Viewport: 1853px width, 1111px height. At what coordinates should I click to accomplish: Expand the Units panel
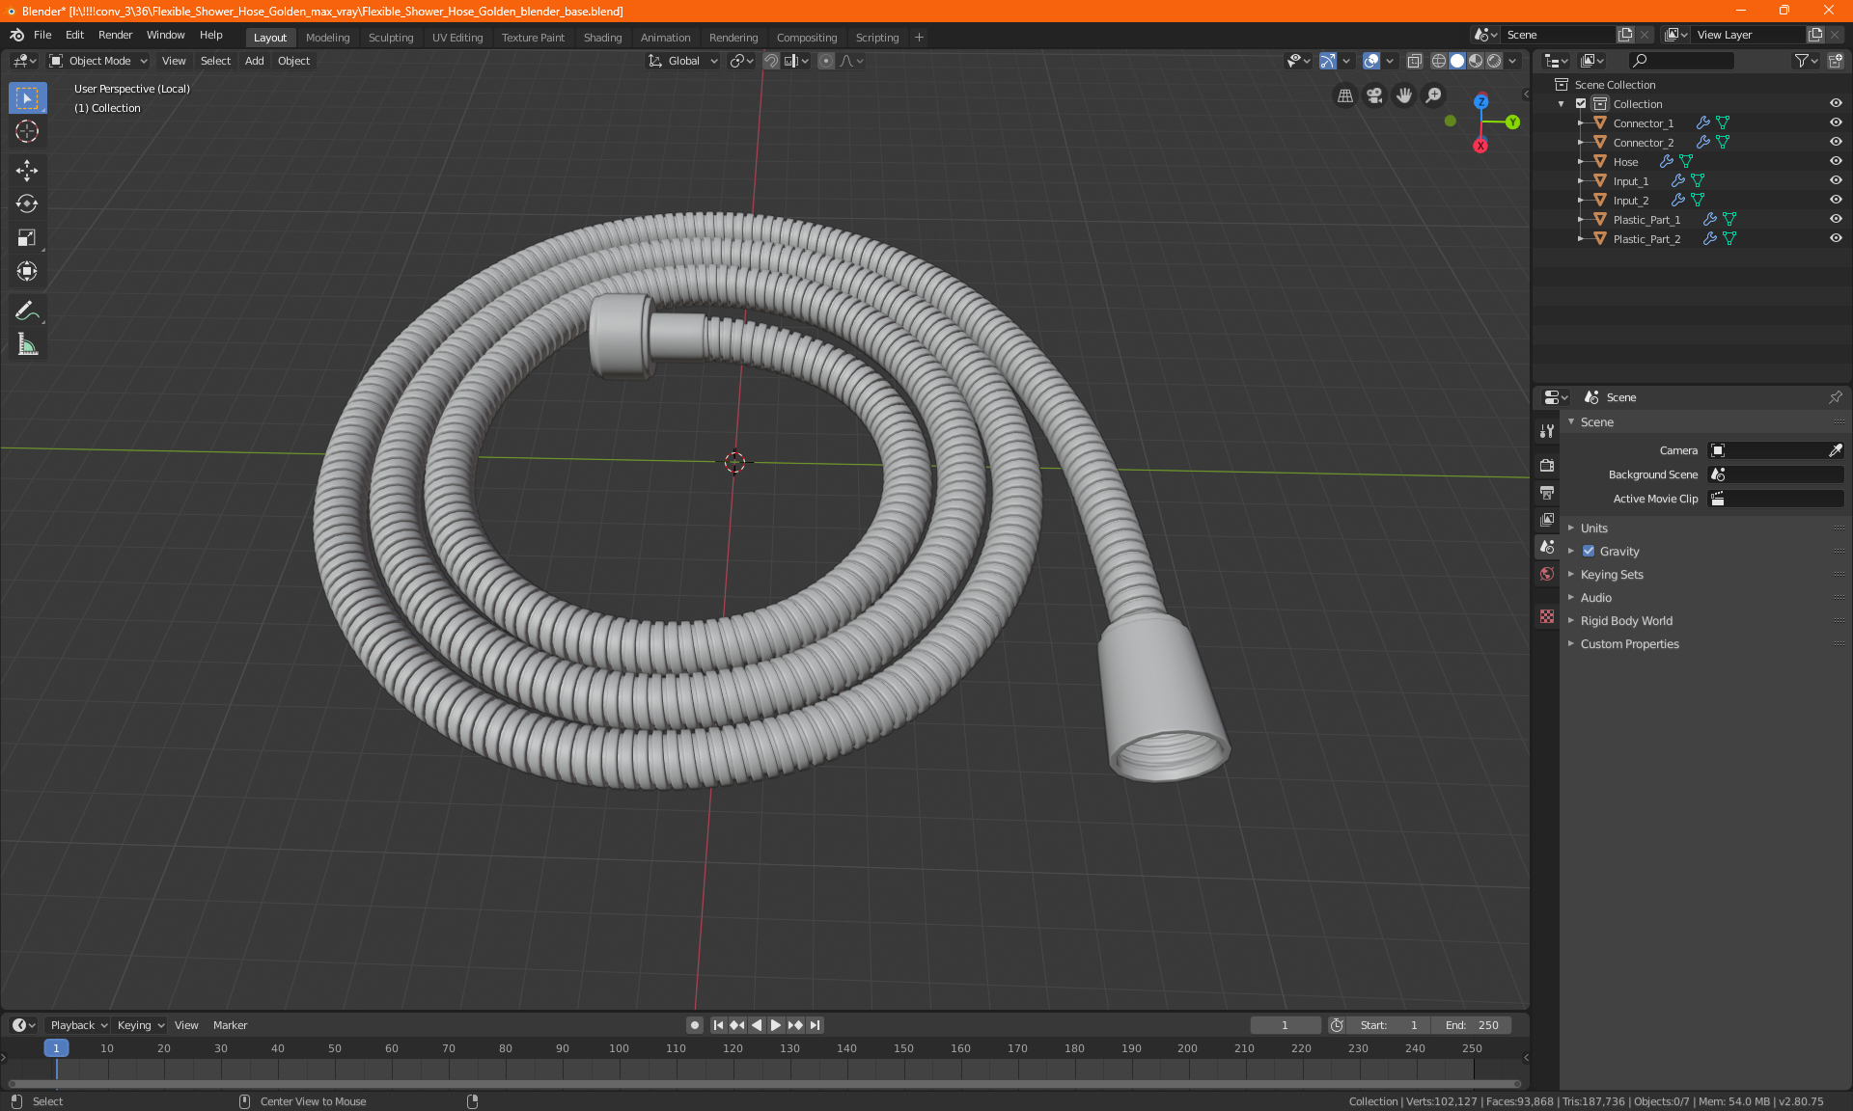(1594, 528)
